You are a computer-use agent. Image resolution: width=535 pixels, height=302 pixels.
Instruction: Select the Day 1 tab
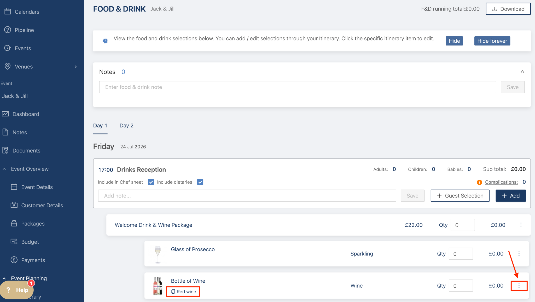pyautogui.click(x=100, y=126)
